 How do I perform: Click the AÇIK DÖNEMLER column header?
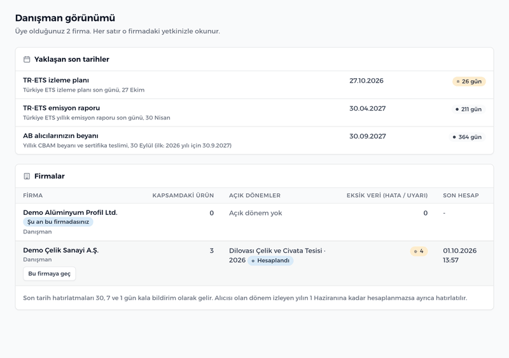tap(255, 196)
